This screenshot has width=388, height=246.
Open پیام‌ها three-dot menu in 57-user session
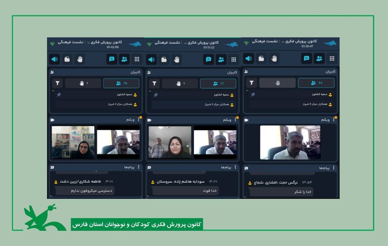[x=235, y=167]
